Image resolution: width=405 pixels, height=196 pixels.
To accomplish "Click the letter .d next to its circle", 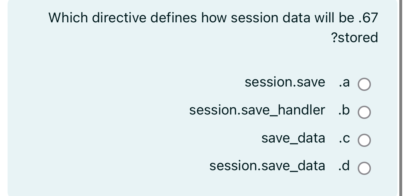I will (344, 166).
